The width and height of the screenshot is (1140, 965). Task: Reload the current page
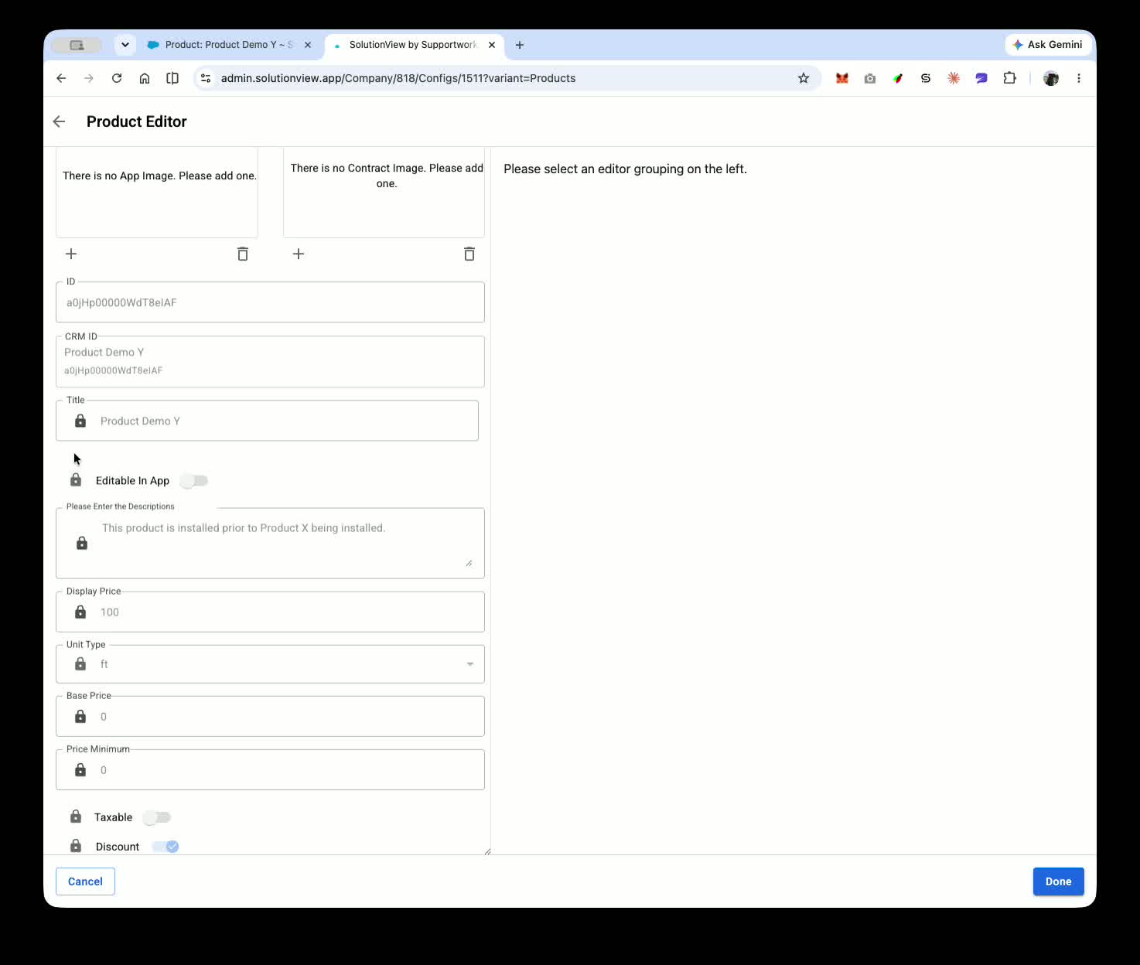point(117,78)
